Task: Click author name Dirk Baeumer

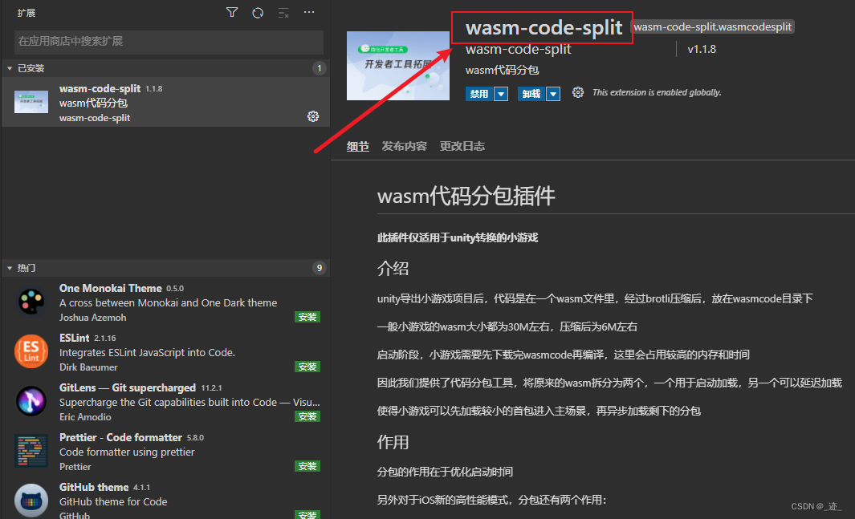Action: click(x=88, y=367)
